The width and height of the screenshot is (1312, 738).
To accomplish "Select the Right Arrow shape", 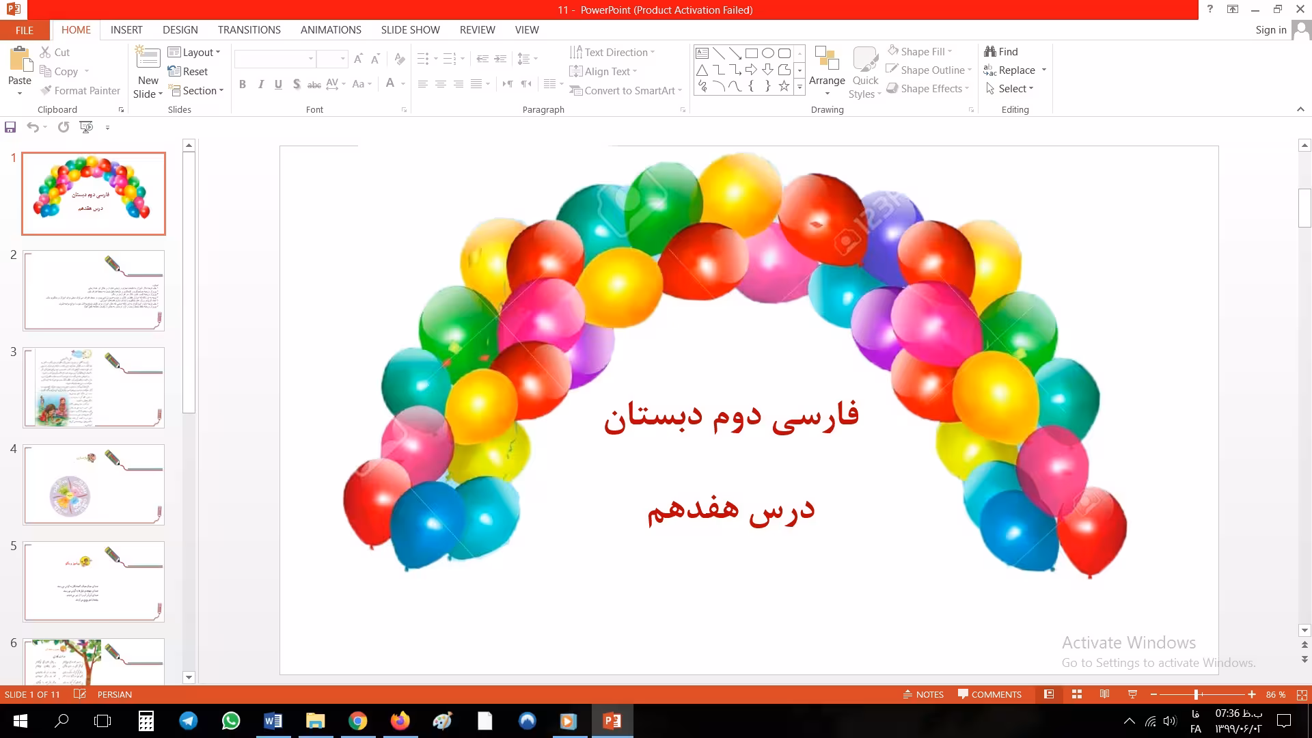I will pos(751,70).
